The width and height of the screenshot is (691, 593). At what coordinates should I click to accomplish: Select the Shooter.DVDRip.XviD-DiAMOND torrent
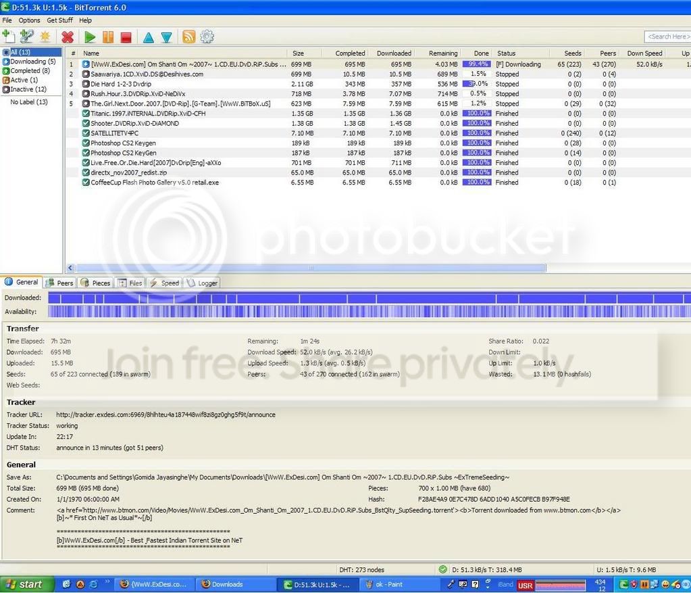pyautogui.click(x=378, y=124)
